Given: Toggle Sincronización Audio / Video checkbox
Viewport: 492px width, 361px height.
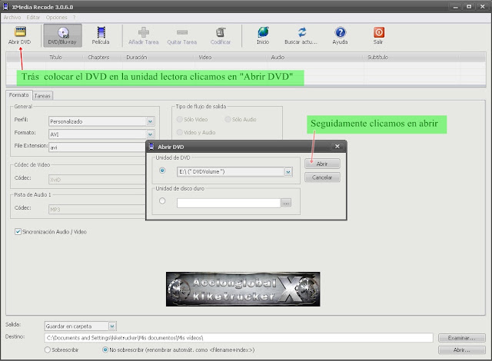Looking at the screenshot, I should coord(18,232).
